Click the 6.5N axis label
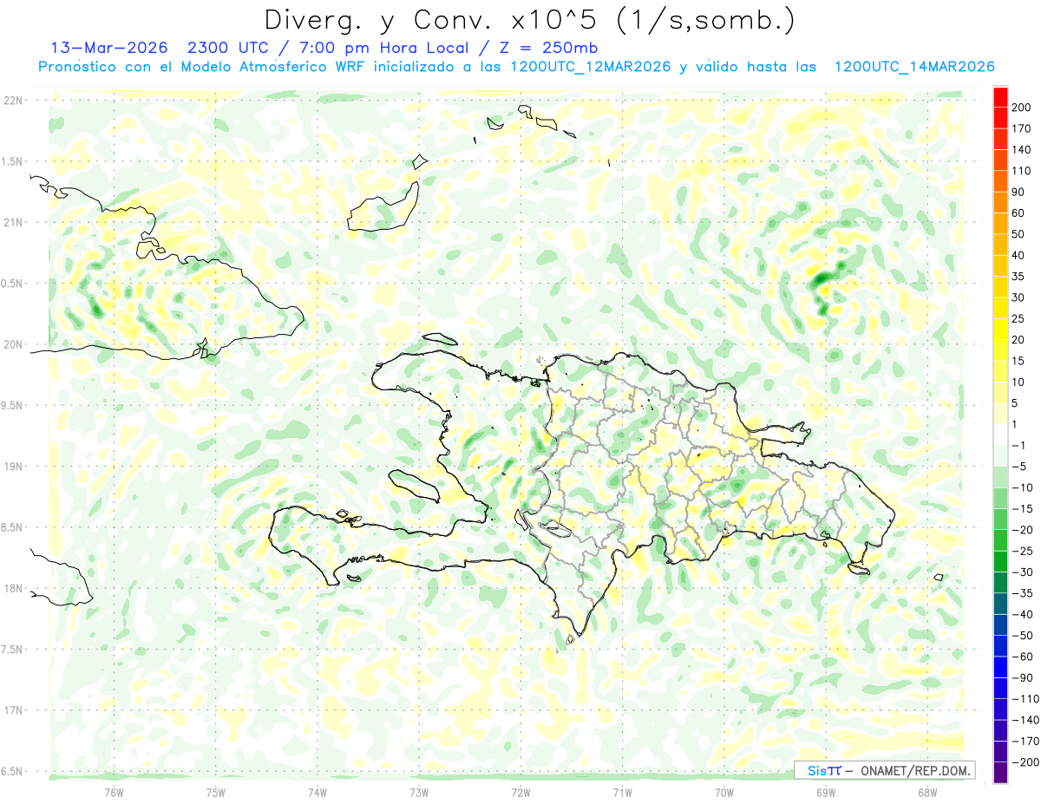The height and width of the screenshot is (804, 1041). point(12,771)
